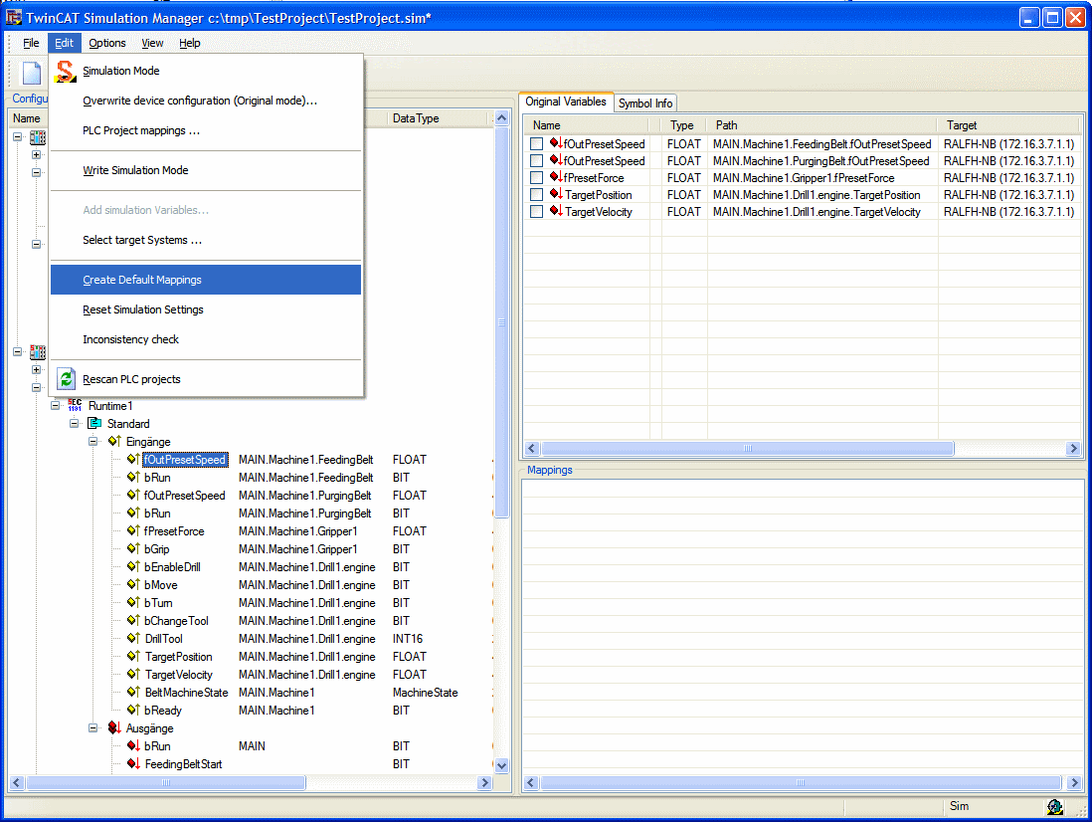The width and height of the screenshot is (1092, 822).
Task: Collapse the Runtime1 tree node
Action: click(55, 405)
